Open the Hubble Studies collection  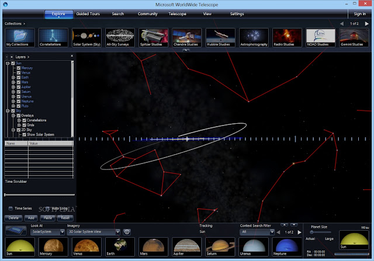220,37
